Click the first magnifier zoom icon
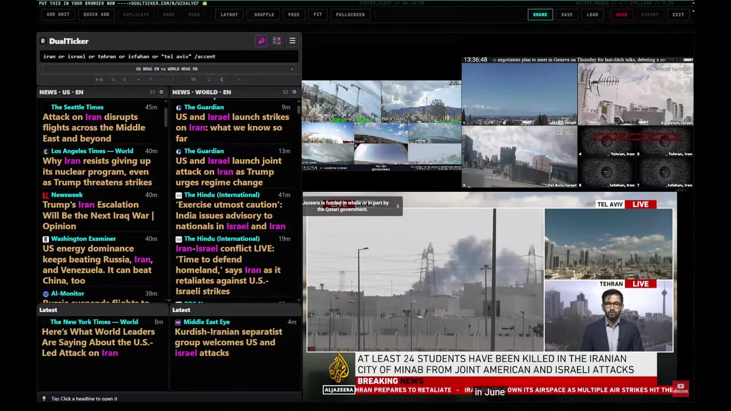This screenshot has height=411, width=731. [x=113, y=79]
